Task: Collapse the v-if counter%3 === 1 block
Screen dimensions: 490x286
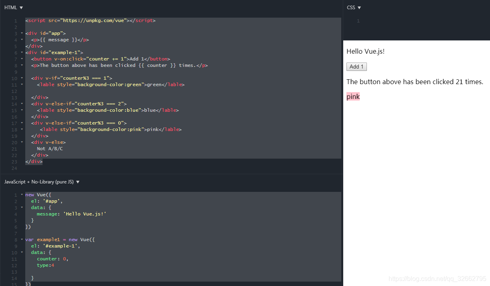Action: (x=22, y=78)
